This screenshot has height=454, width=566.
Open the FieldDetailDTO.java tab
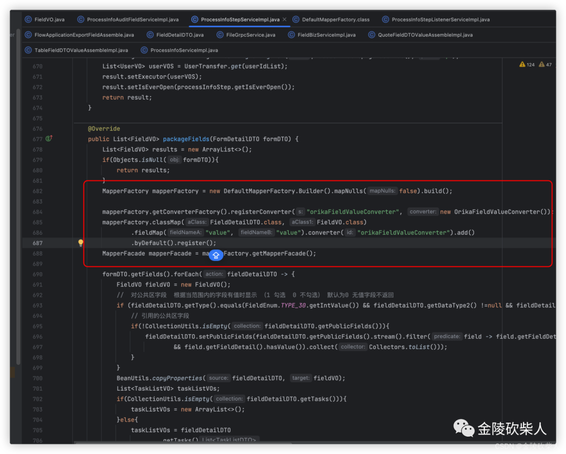click(x=175, y=35)
